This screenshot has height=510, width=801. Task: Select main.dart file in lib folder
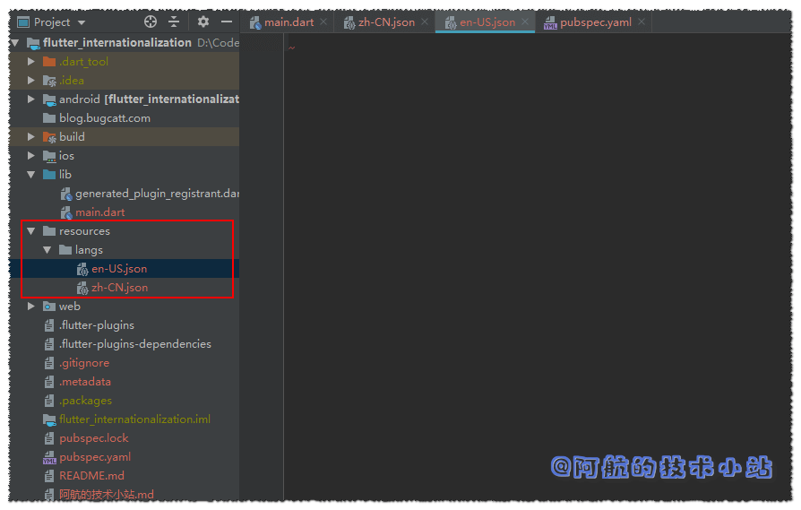(x=99, y=212)
